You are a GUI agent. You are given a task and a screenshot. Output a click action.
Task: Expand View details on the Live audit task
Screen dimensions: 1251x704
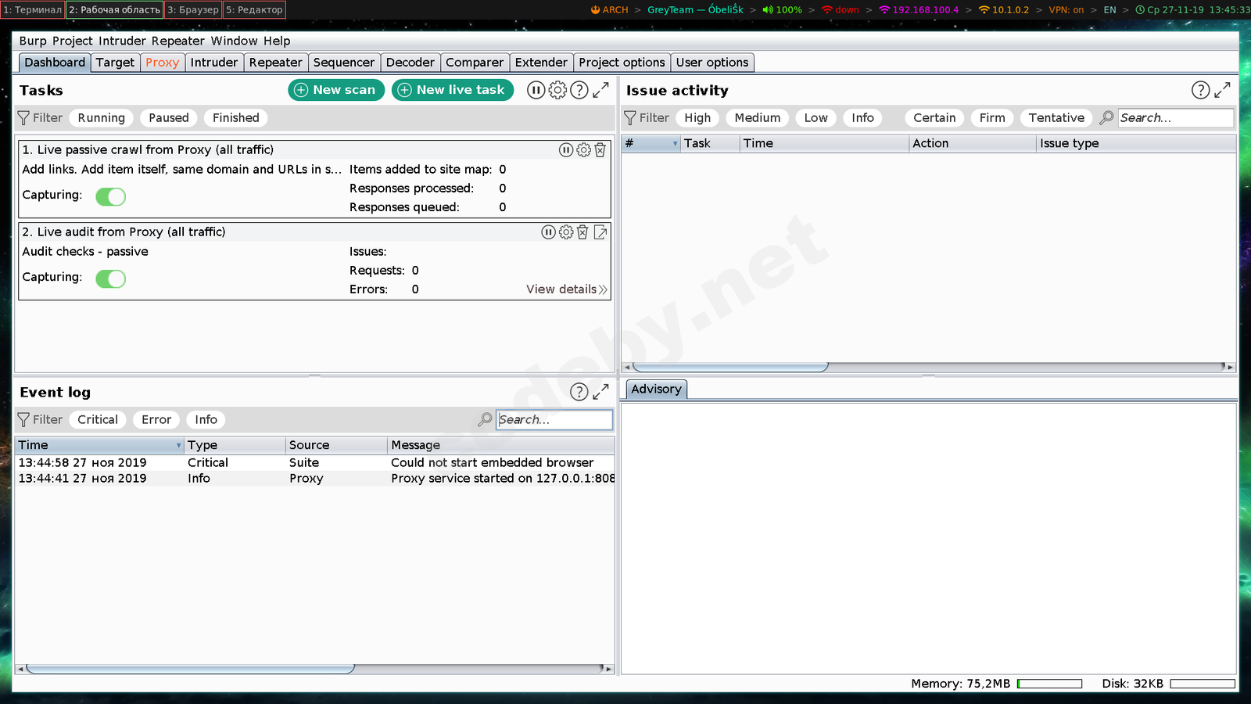point(561,289)
